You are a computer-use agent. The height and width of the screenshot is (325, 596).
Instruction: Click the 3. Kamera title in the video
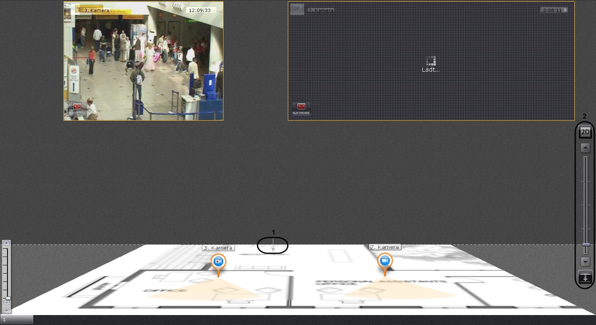[x=96, y=10]
